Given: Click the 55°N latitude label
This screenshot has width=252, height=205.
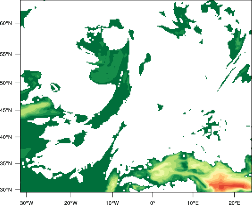Looking at the screenshot, I should click(x=6, y=54).
